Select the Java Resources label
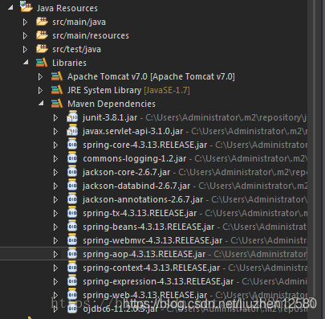325x319 pixels. pos(67,8)
